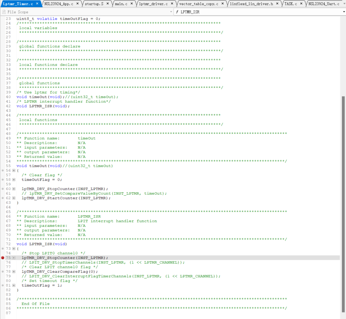
Task: Open the File Scope dropdown
Action: click(171, 12)
